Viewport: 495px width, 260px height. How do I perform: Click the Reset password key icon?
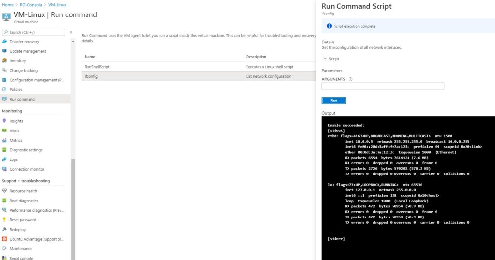4,219
